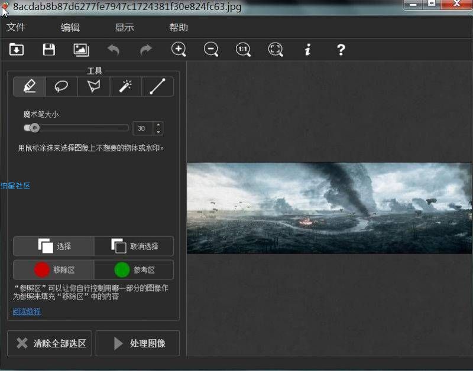Open the 显示 menu
Screen dimensions: 473x371
(124, 27)
